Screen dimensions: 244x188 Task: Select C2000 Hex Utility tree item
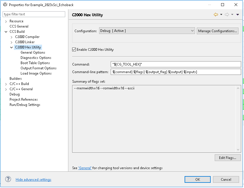tap(28, 47)
